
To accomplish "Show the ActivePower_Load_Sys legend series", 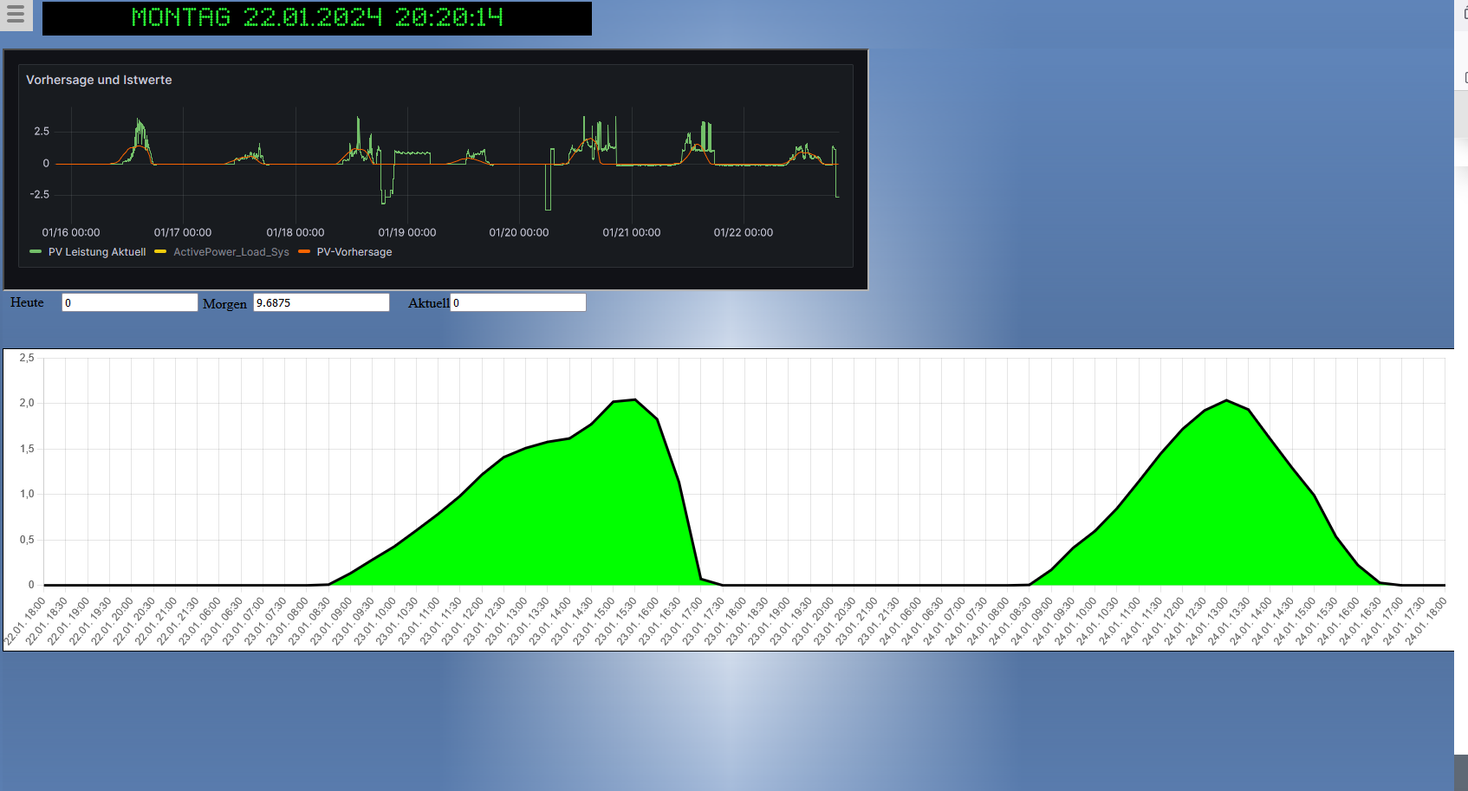I will coord(231,252).
